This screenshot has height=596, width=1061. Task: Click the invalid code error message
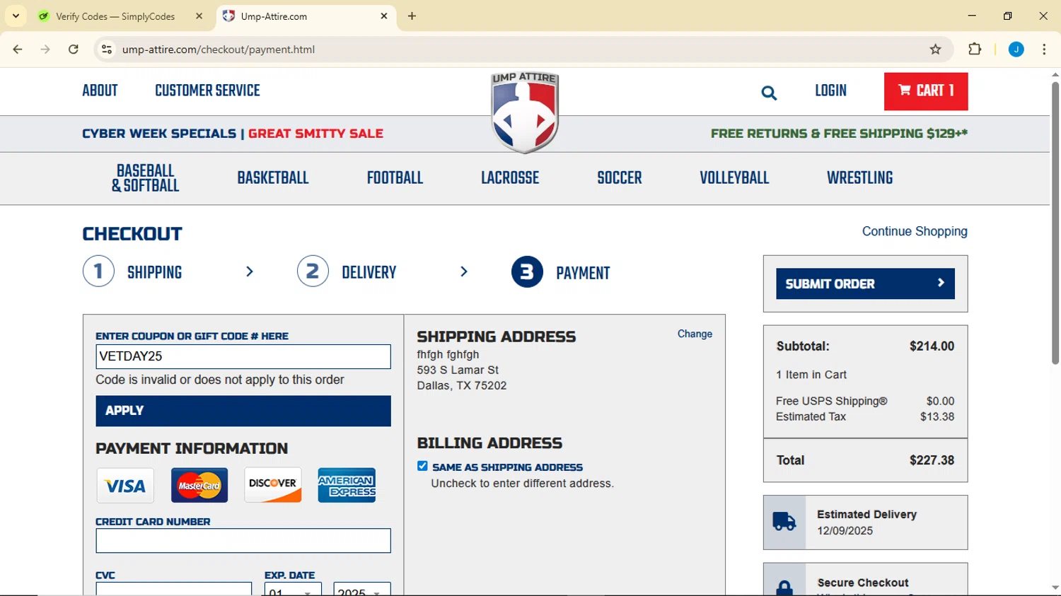(220, 380)
